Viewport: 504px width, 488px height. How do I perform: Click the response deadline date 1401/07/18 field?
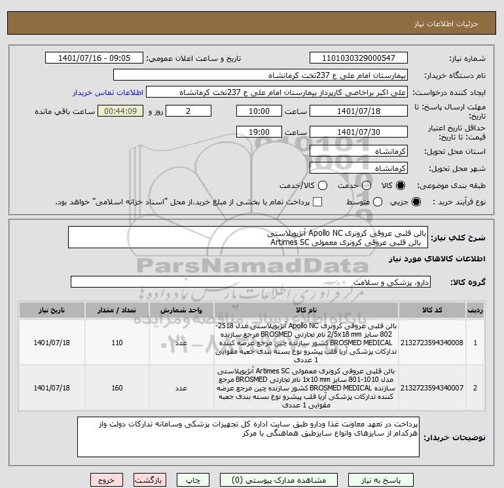coord(359,111)
